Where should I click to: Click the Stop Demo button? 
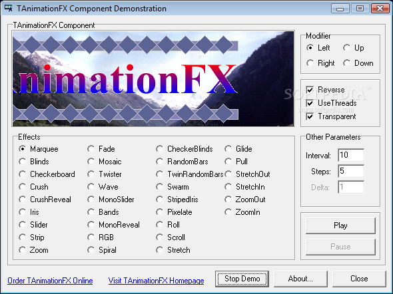(242, 279)
